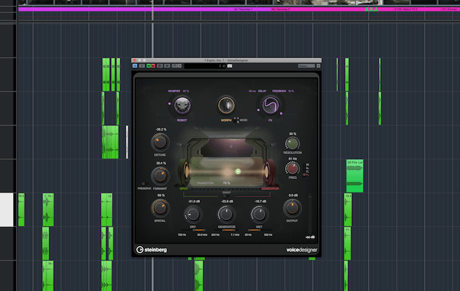The width and height of the screenshot is (460, 291).
Task: Click the Output knob
Action: tap(292, 208)
